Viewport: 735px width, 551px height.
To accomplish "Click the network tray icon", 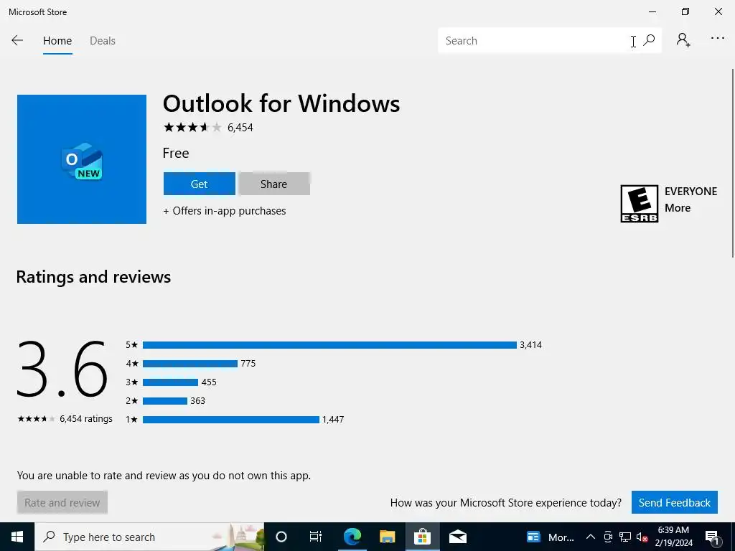I will 625,537.
